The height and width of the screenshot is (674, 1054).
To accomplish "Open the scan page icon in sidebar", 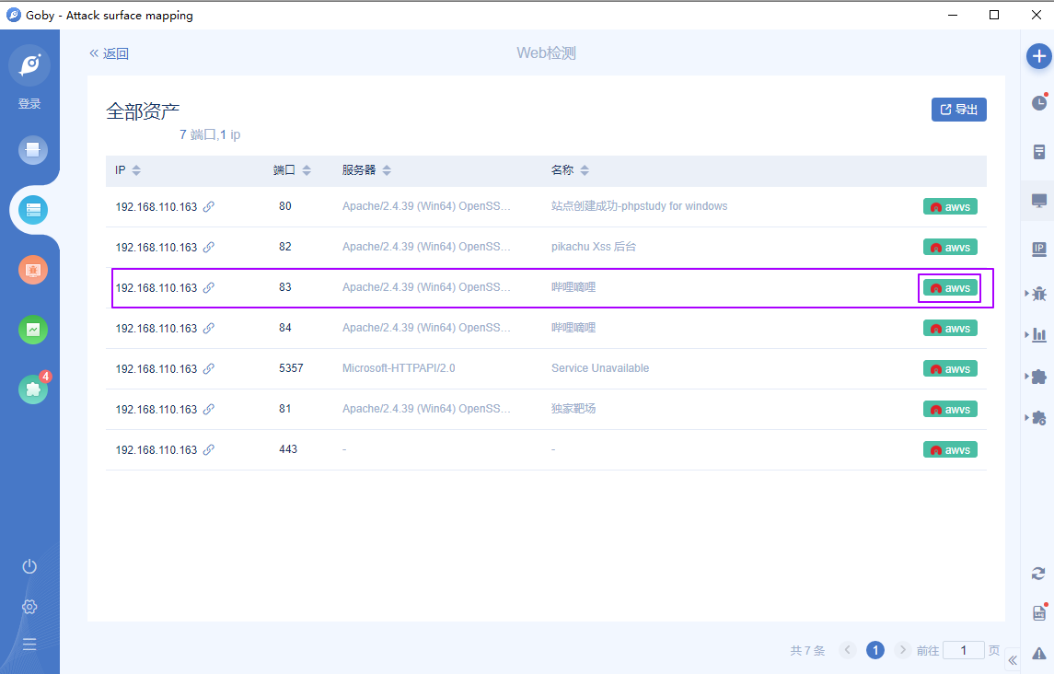I will point(33,150).
